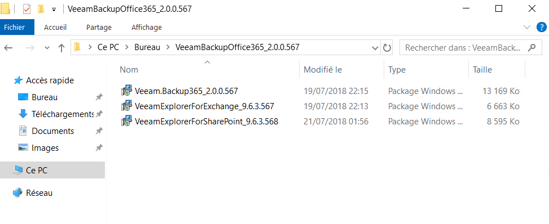Open the Quick Access Toolbar customize dropdown

[54, 10]
